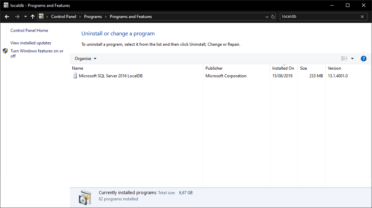Expand chevron after Control Panel breadcrumb
The height and width of the screenshot is (208, 372).
tap(80, 17)
